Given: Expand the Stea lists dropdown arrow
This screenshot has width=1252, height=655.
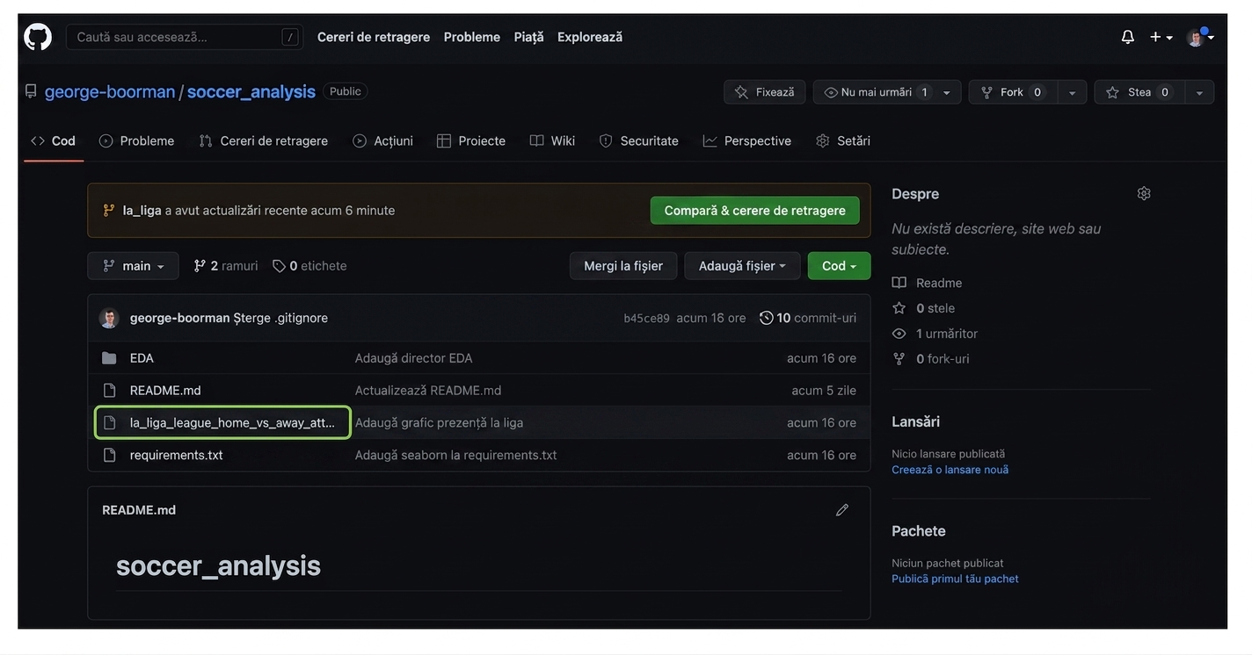Looking at the screenshot, I should click(x=1199, y=92).
